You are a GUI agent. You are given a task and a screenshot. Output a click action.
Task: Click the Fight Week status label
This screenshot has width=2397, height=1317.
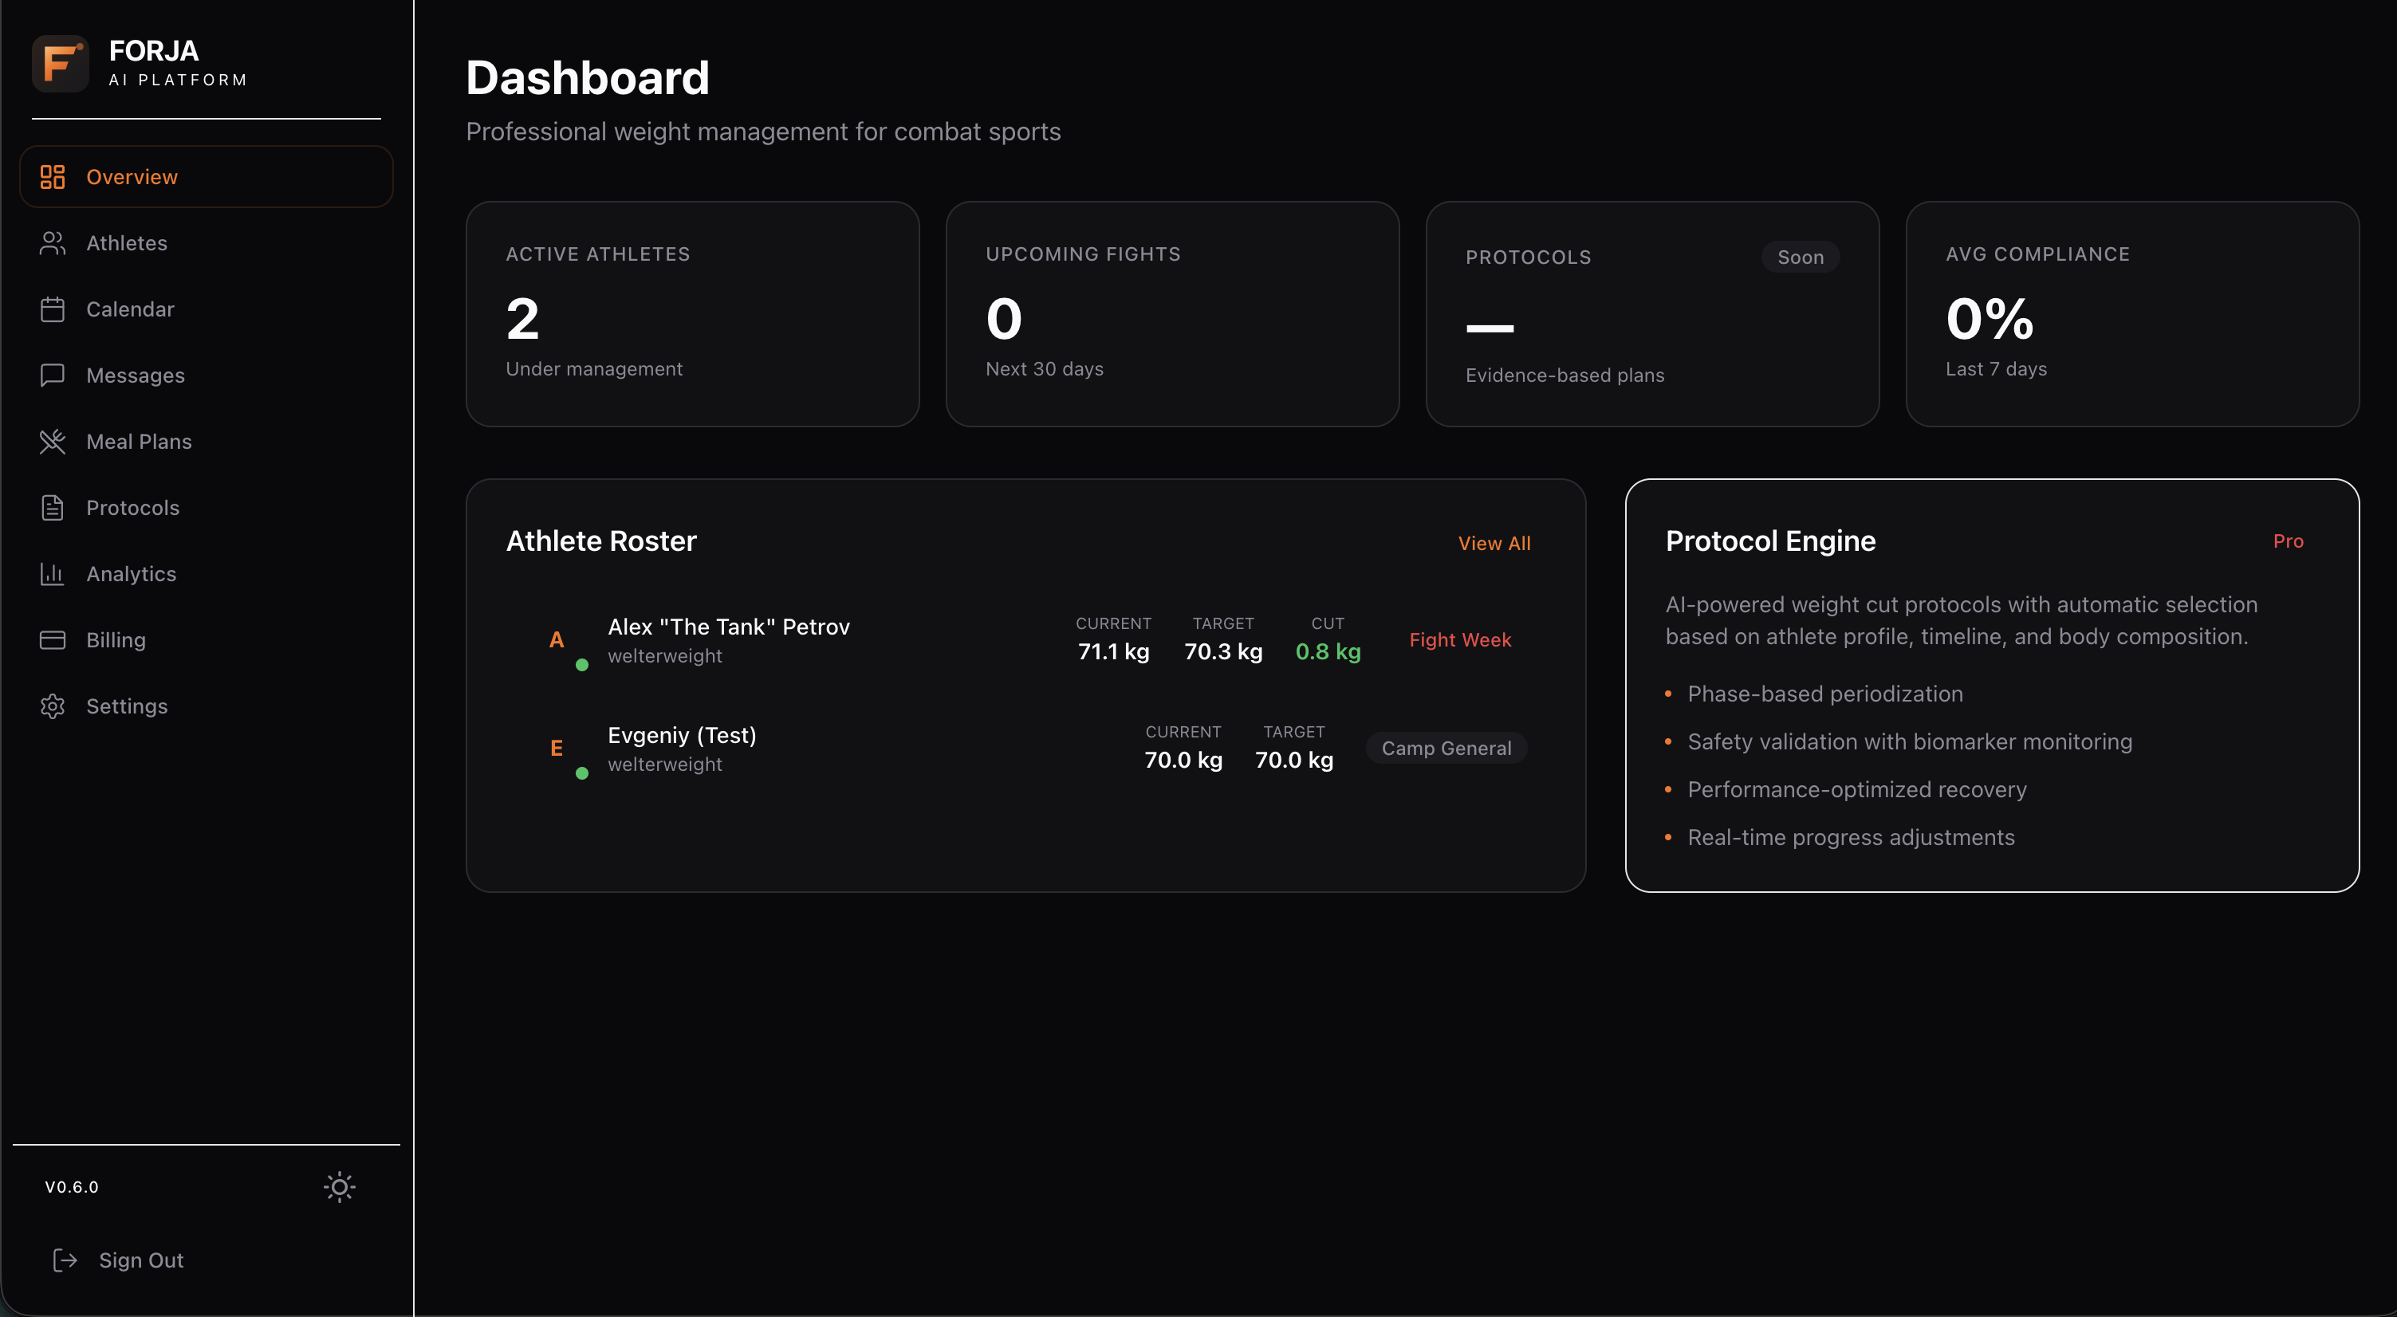[1460, 640]
